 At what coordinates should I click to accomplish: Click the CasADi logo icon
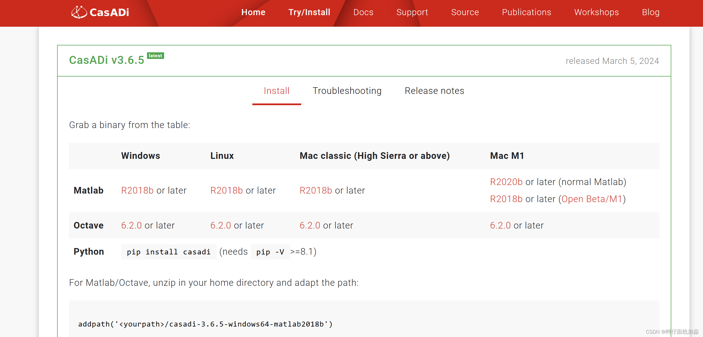(79, 12)
